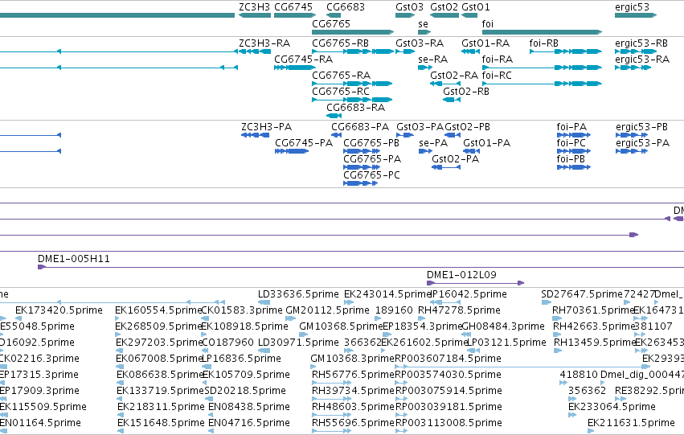Select the SD27647.5prime EST
The height and width of the screenshot is (435, 684).
coord(546,302)
